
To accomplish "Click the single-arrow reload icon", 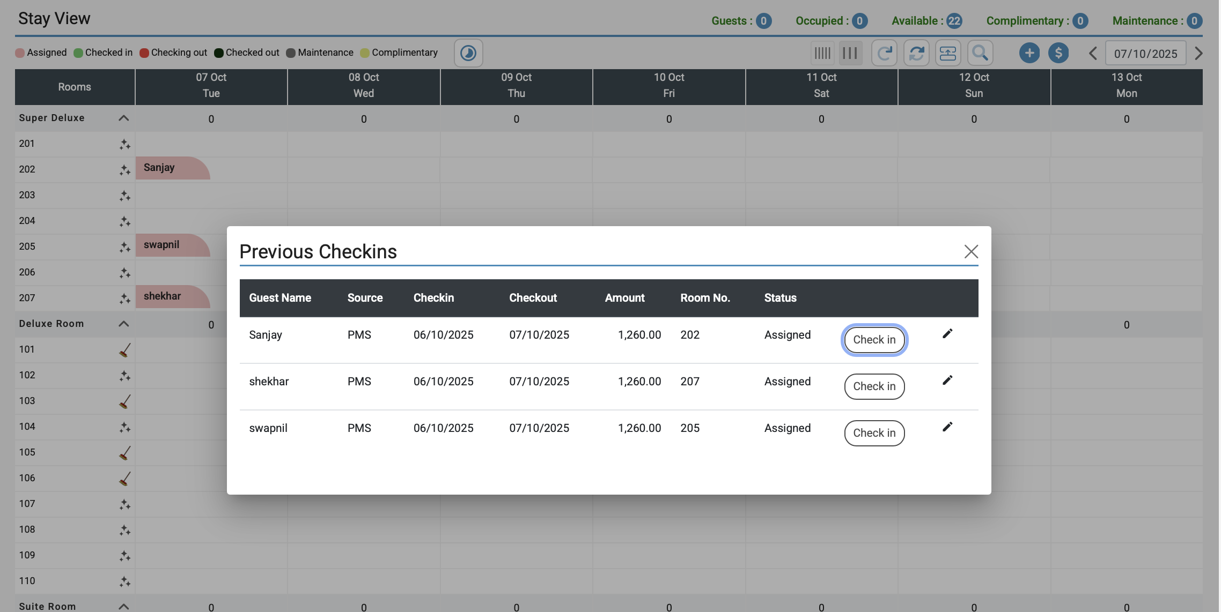I will coord(884,53).
